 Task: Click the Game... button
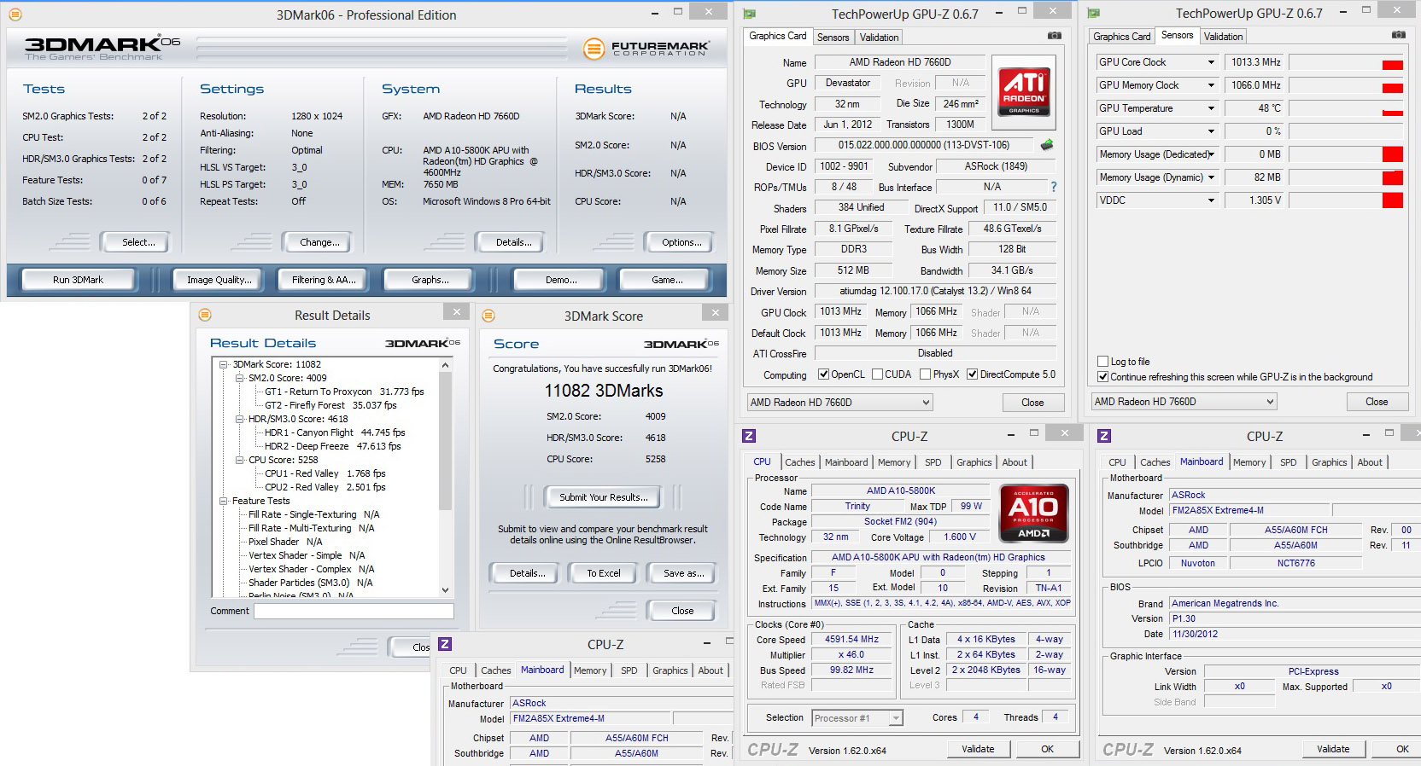click(x=667, y=280)
